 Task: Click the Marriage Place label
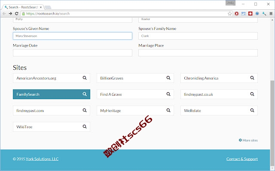pyautogui.click(x=151, y=46)
